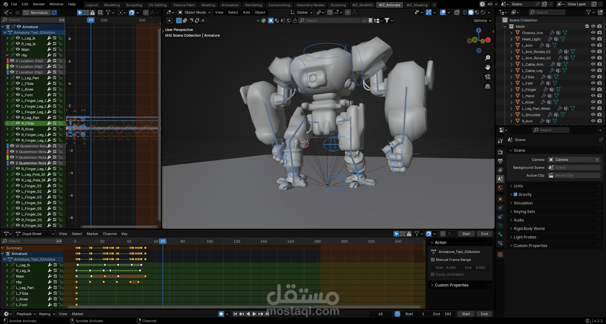Hide Head_Light with its eye icon
606x324 pixels.
click(x=593, y=39)
